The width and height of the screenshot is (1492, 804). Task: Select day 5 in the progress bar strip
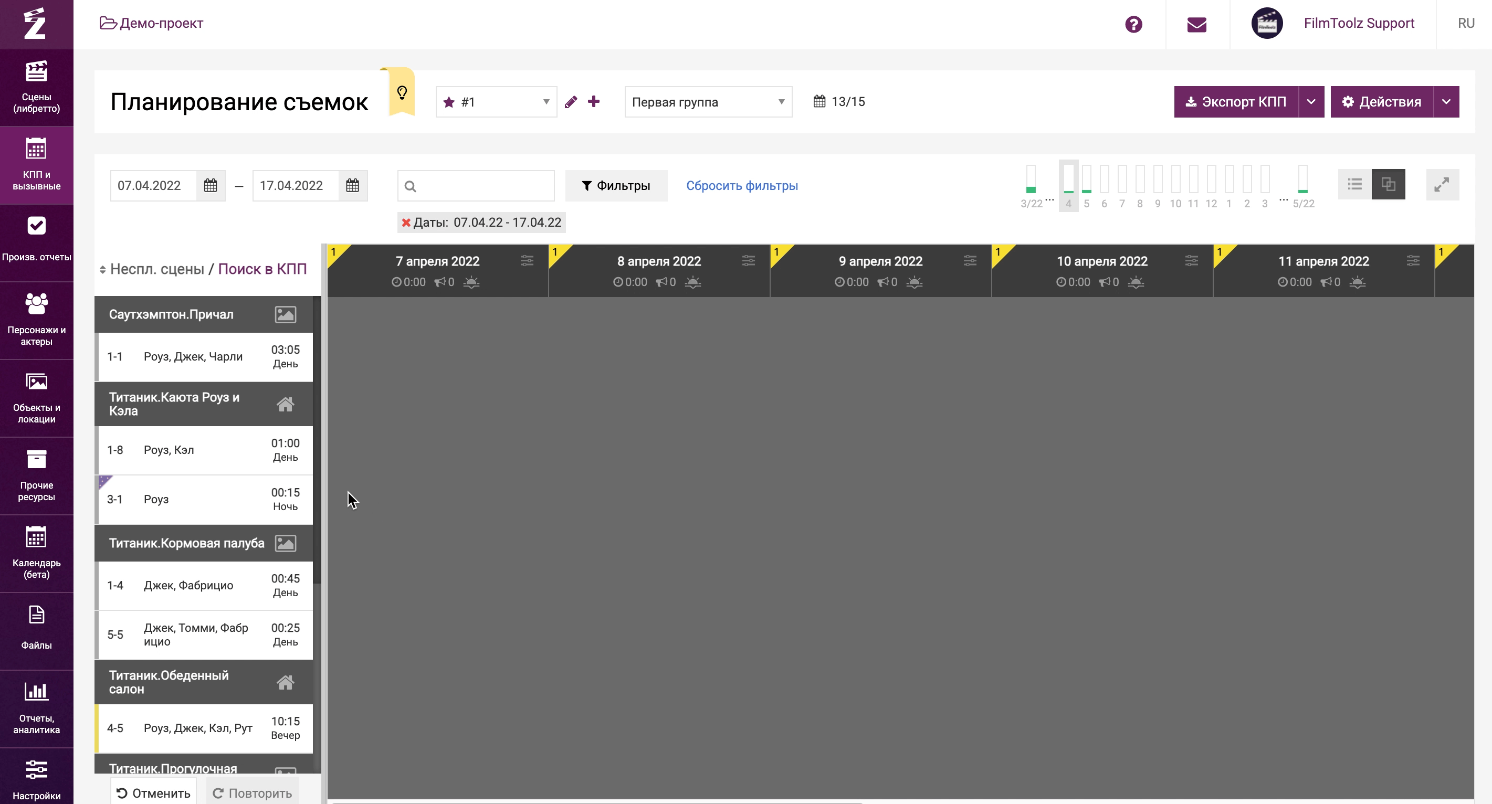pos(1087,185)
